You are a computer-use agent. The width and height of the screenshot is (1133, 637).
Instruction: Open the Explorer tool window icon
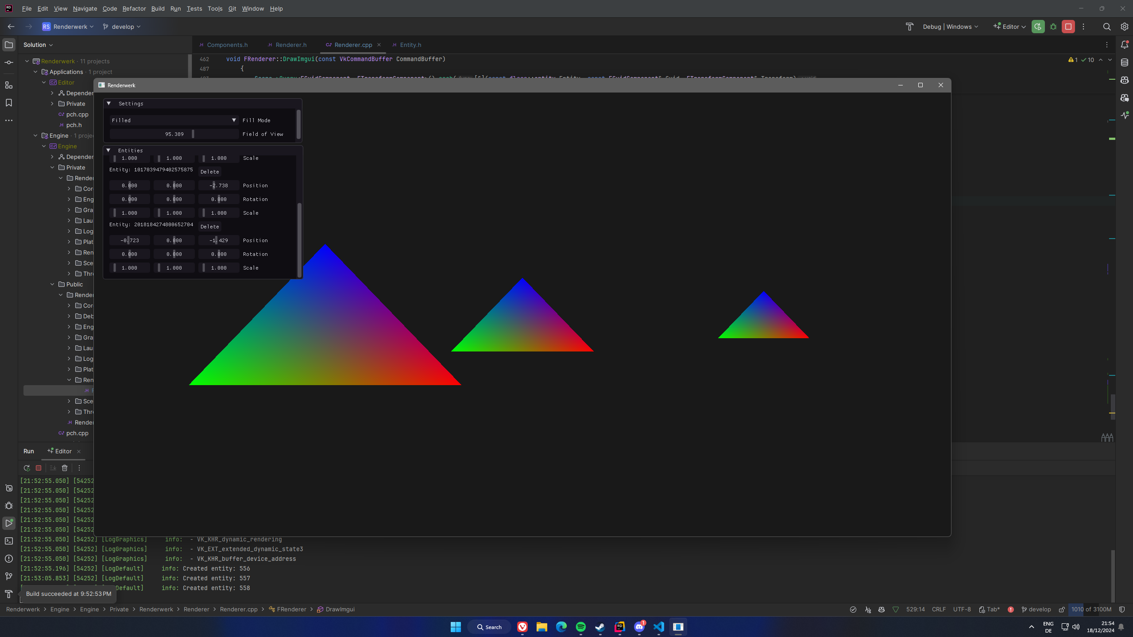(9, 45)
